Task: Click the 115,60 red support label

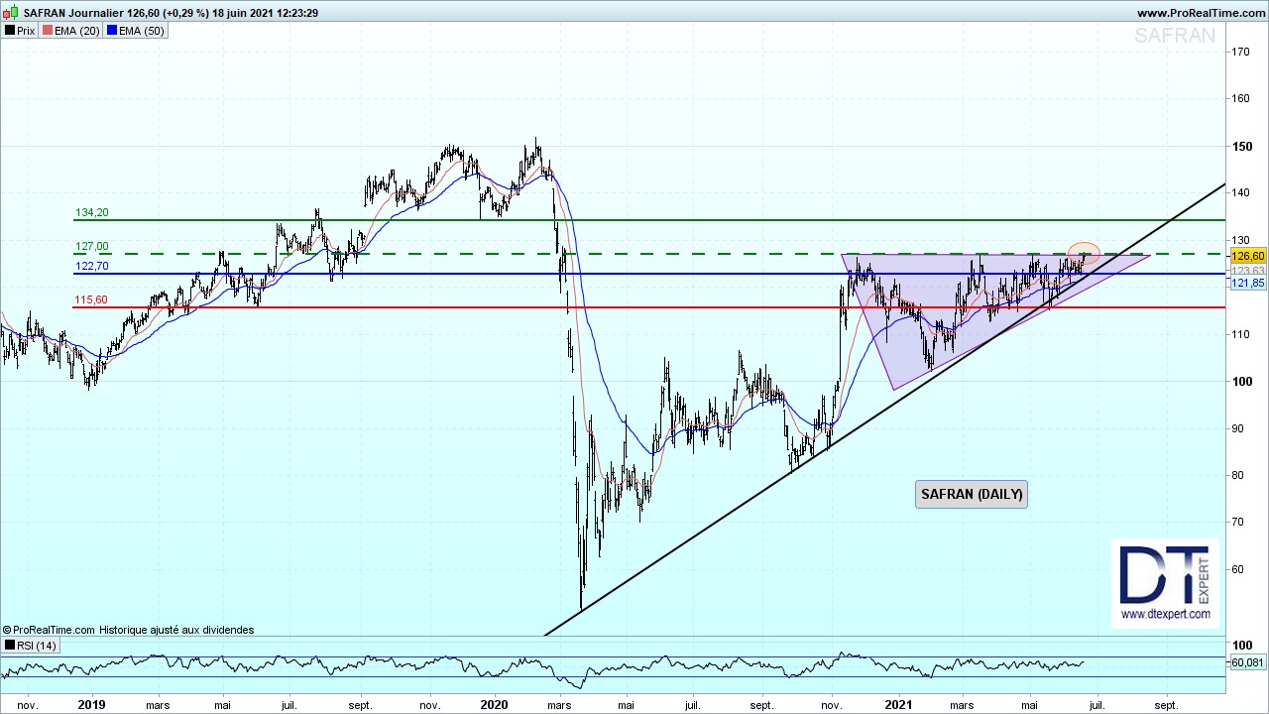Action: 91,300
